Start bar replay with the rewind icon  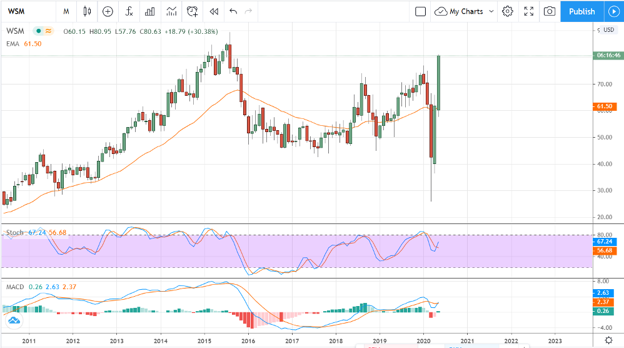[214, 11]
